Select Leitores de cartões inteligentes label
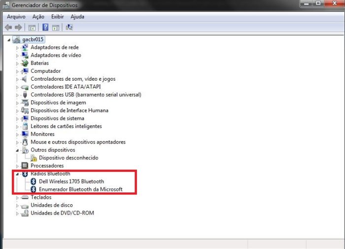 [x=66, y=126]
